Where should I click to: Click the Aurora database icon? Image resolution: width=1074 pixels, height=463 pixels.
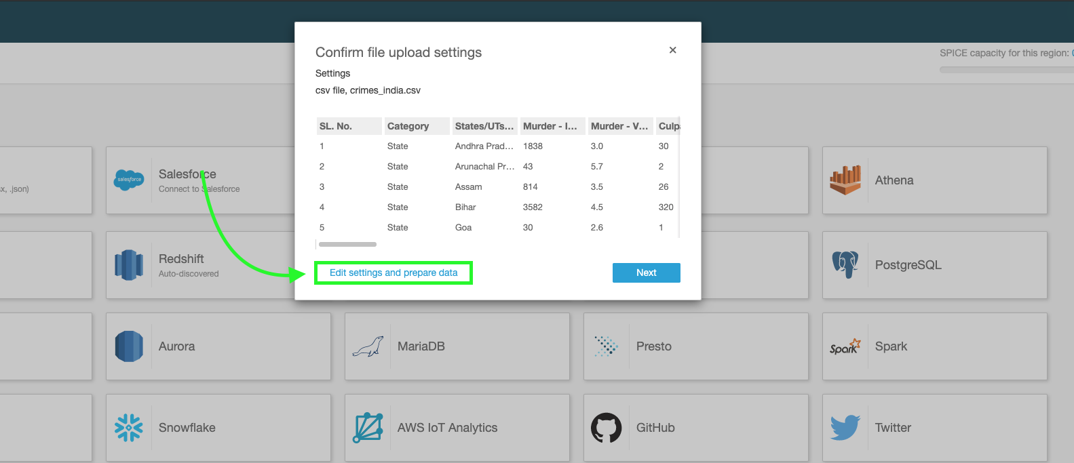(x=129, y=346)
